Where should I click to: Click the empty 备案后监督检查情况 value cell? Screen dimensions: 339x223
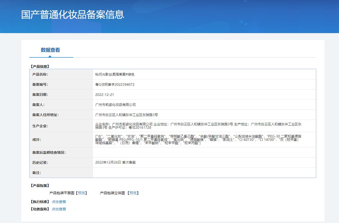(204, 152)
